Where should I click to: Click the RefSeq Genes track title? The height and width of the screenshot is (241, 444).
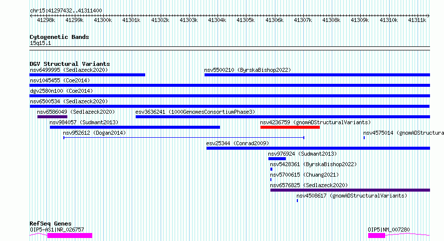coord(51,224)
